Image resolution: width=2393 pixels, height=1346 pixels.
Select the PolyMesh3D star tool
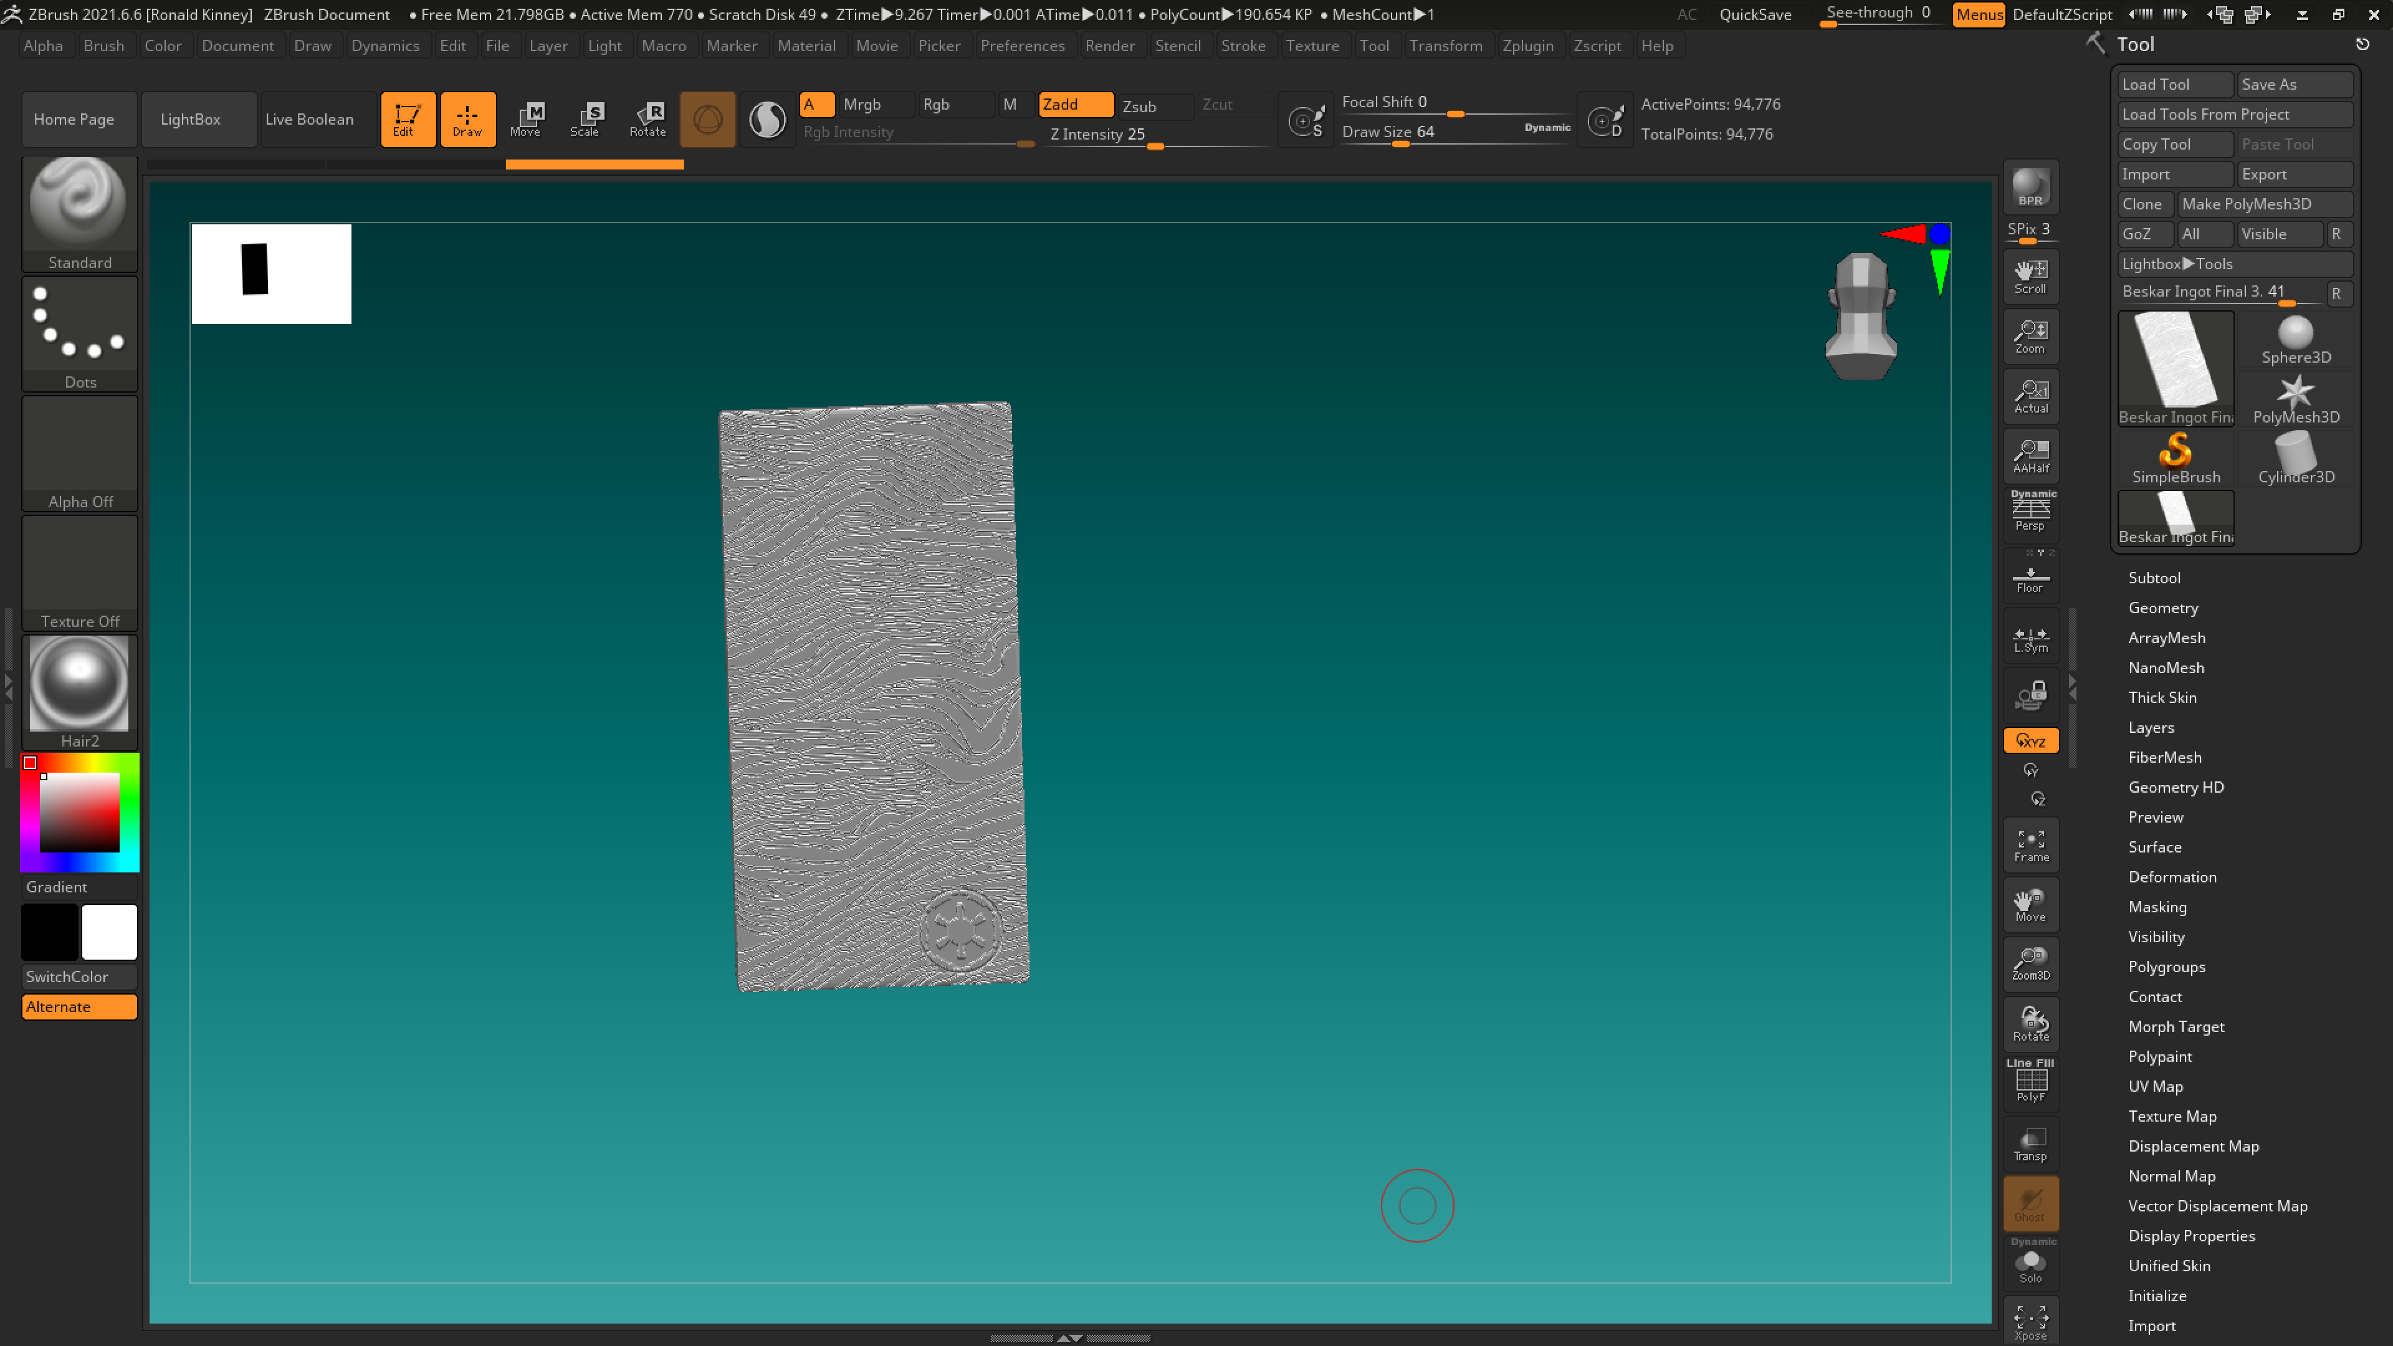click(x=2295, y=399)
